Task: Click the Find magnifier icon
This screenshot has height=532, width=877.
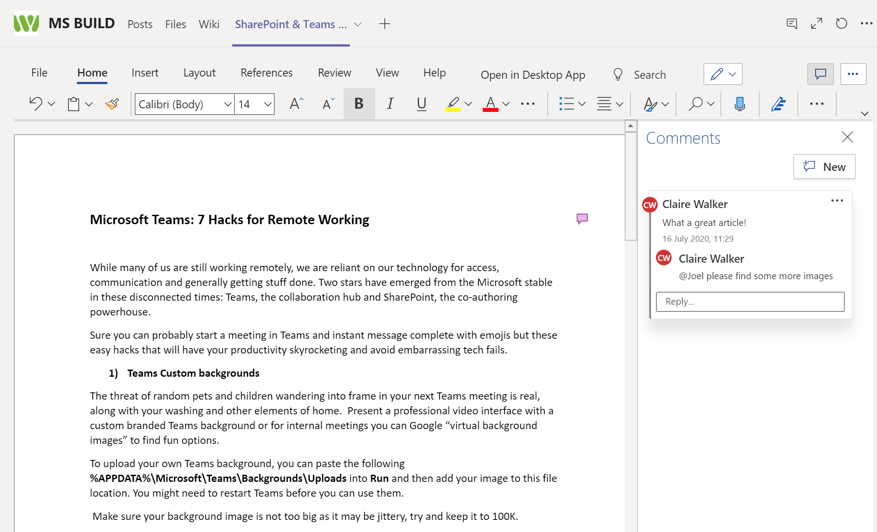Action: (695, 104)
